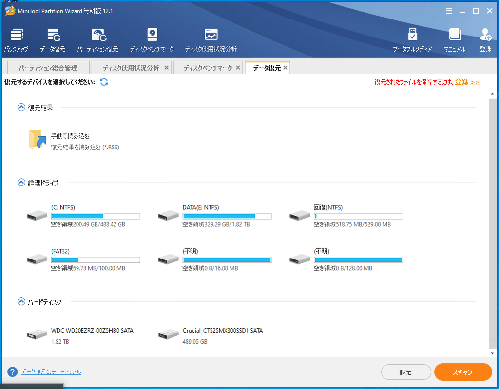Refresh the device list
Image resolution: width=499 pixels, height=389 pixels.
104,82
